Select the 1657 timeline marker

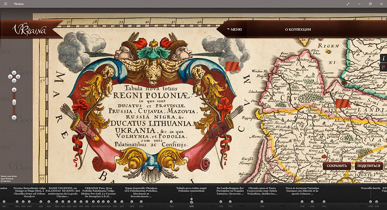point(4,202)
